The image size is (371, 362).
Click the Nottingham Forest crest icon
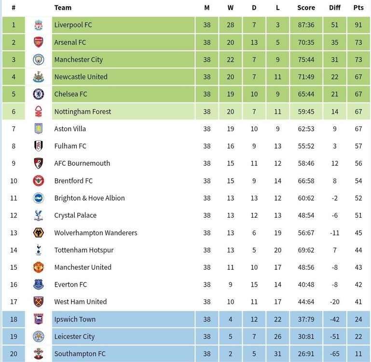(x=38, y=111)
